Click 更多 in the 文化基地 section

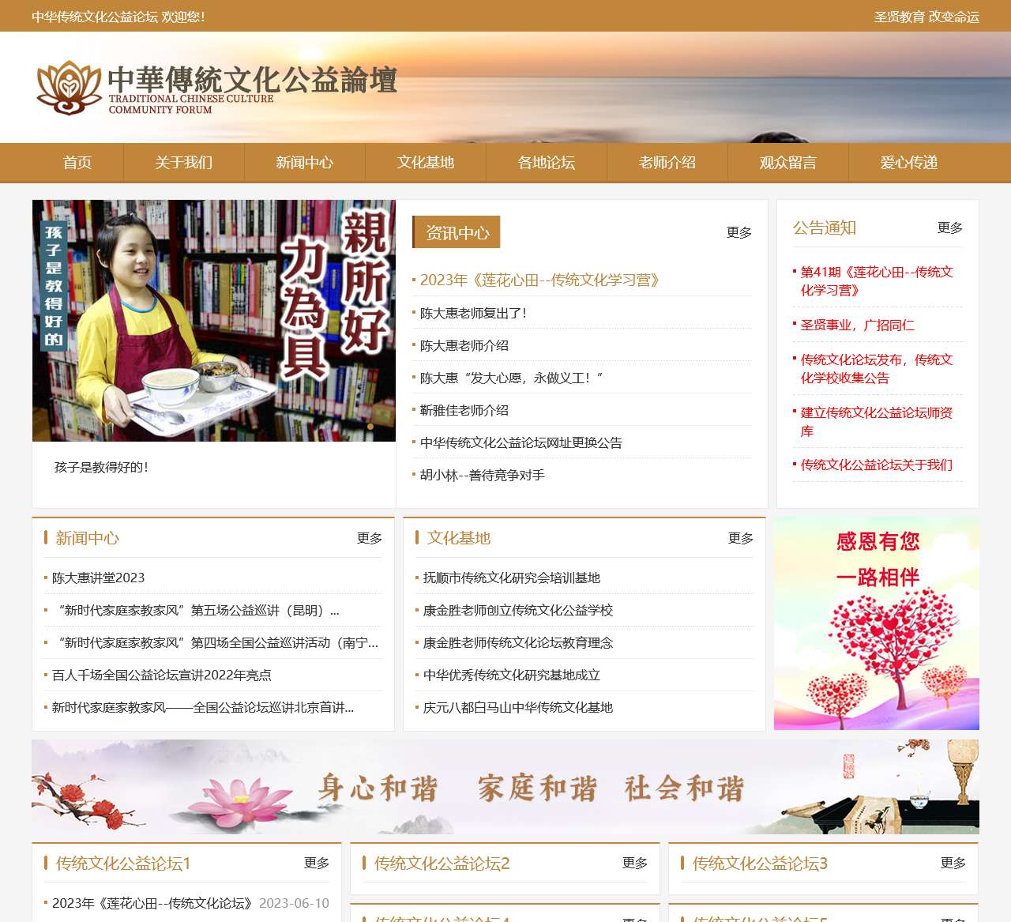click(740, 539)
